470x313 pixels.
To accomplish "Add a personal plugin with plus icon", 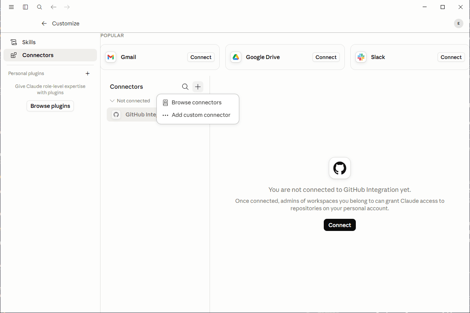I will click(88, 73).
